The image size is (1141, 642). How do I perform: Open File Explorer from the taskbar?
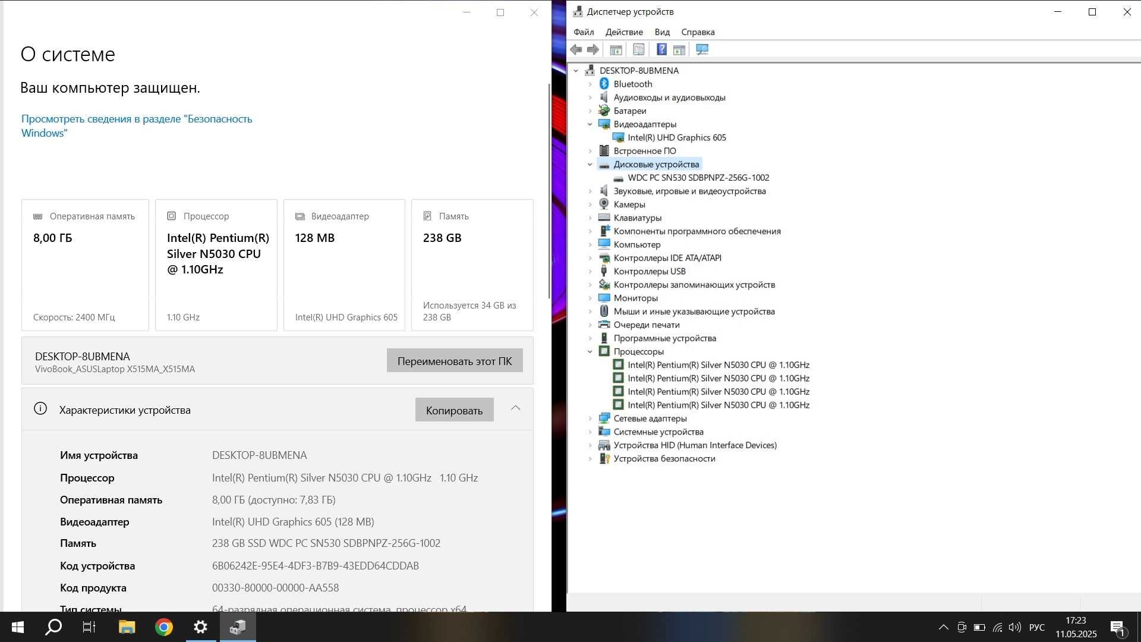click(127, 627)
